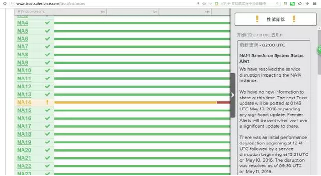Open the NA10 instance link
Viewport: 321px width, 176px height.
[24, 71]
